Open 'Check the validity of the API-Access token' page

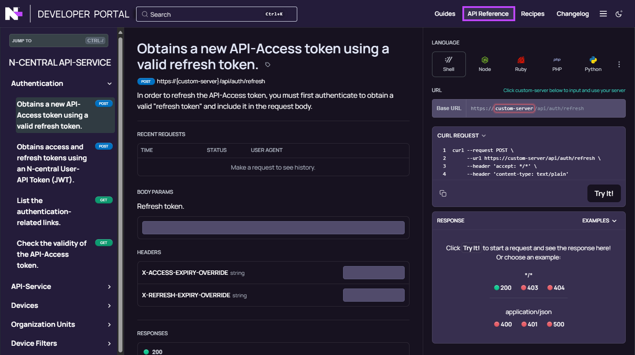pyautogui.click(x=65, y=255)
